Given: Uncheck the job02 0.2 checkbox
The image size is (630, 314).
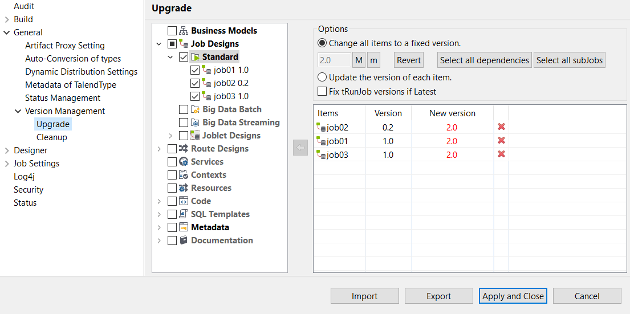Looking at the screenshot, I should point(195,83).
